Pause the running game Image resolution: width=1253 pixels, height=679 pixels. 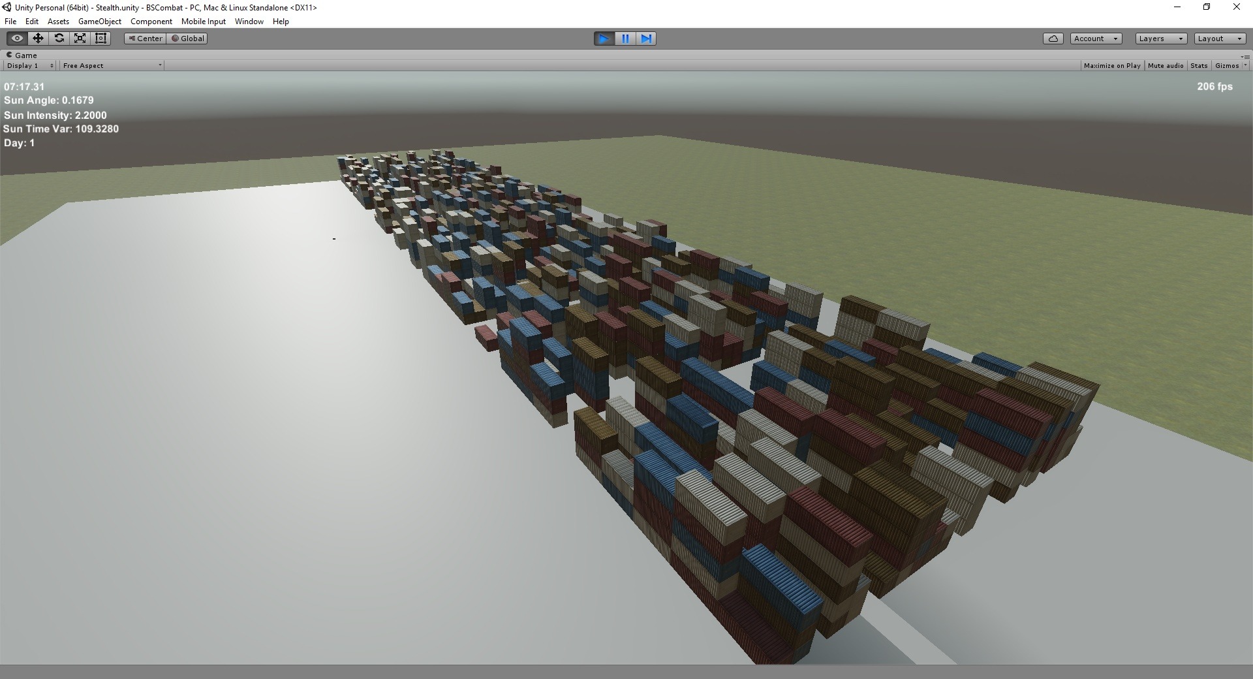pos(625,39)
